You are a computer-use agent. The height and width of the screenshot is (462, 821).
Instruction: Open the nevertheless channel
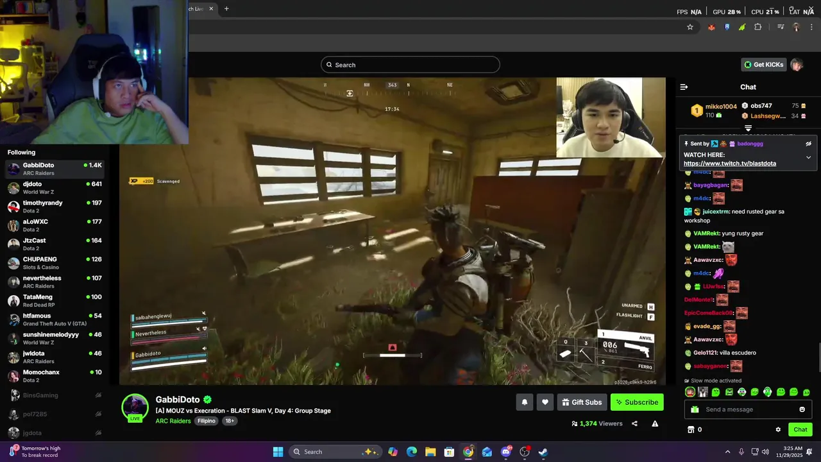[x=55, y=282]
